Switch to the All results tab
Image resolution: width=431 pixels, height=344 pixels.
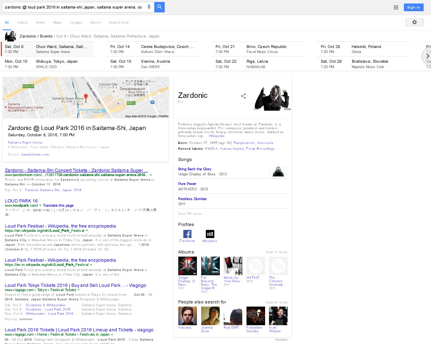point(7,22)
